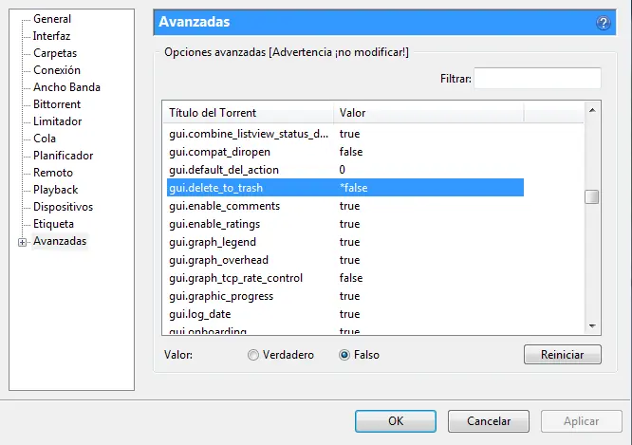Click the *false value of gui.delete_to_trash
This screenshot has width=632, height=445.
354,188
